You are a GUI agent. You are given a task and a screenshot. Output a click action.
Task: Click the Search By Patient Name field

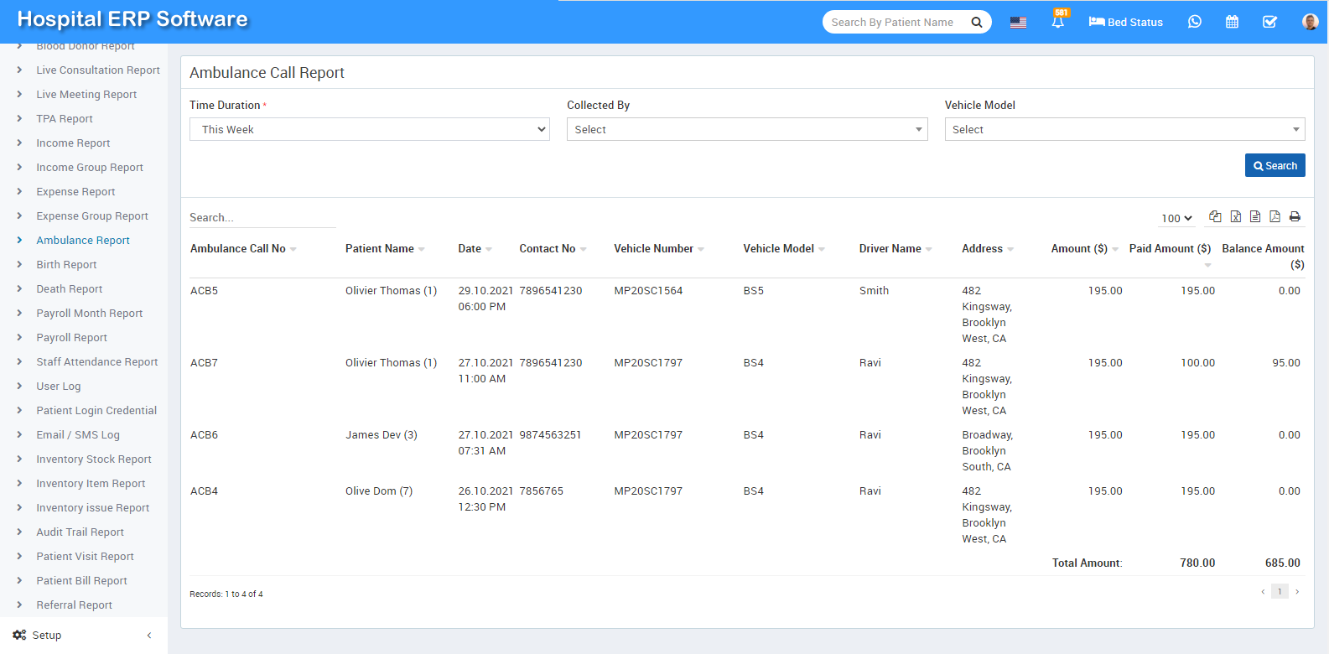coord(894,22)
